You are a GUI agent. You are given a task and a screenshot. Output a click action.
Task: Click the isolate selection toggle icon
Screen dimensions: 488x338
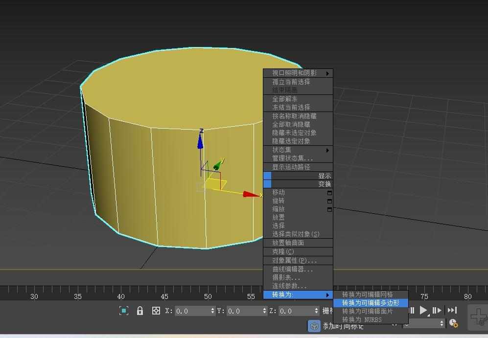point(124,311)
